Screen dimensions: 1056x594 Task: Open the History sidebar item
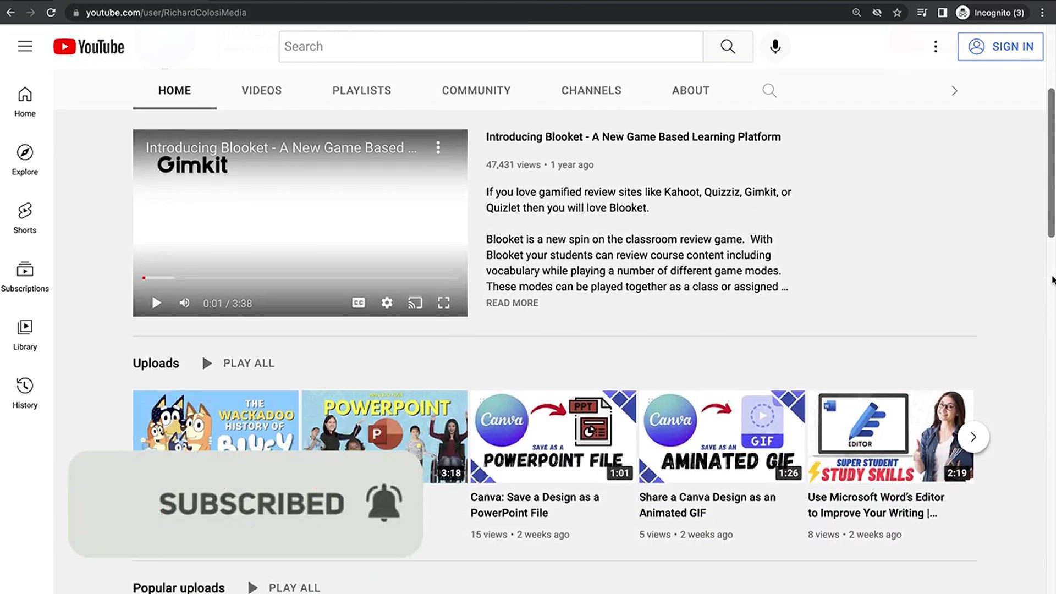(x=25, y=394)
